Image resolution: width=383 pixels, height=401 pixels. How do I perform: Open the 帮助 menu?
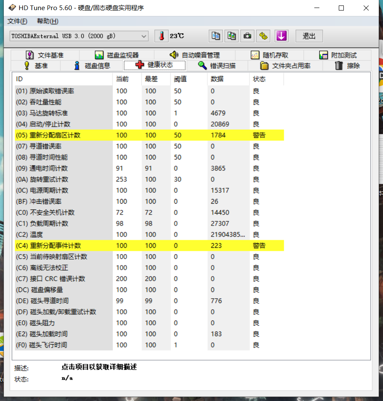[47, 21]
